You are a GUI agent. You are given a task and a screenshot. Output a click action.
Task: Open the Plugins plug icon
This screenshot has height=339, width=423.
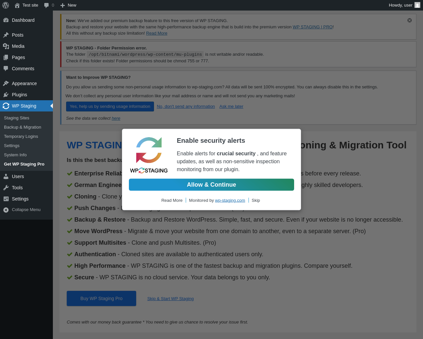(6, 95)
